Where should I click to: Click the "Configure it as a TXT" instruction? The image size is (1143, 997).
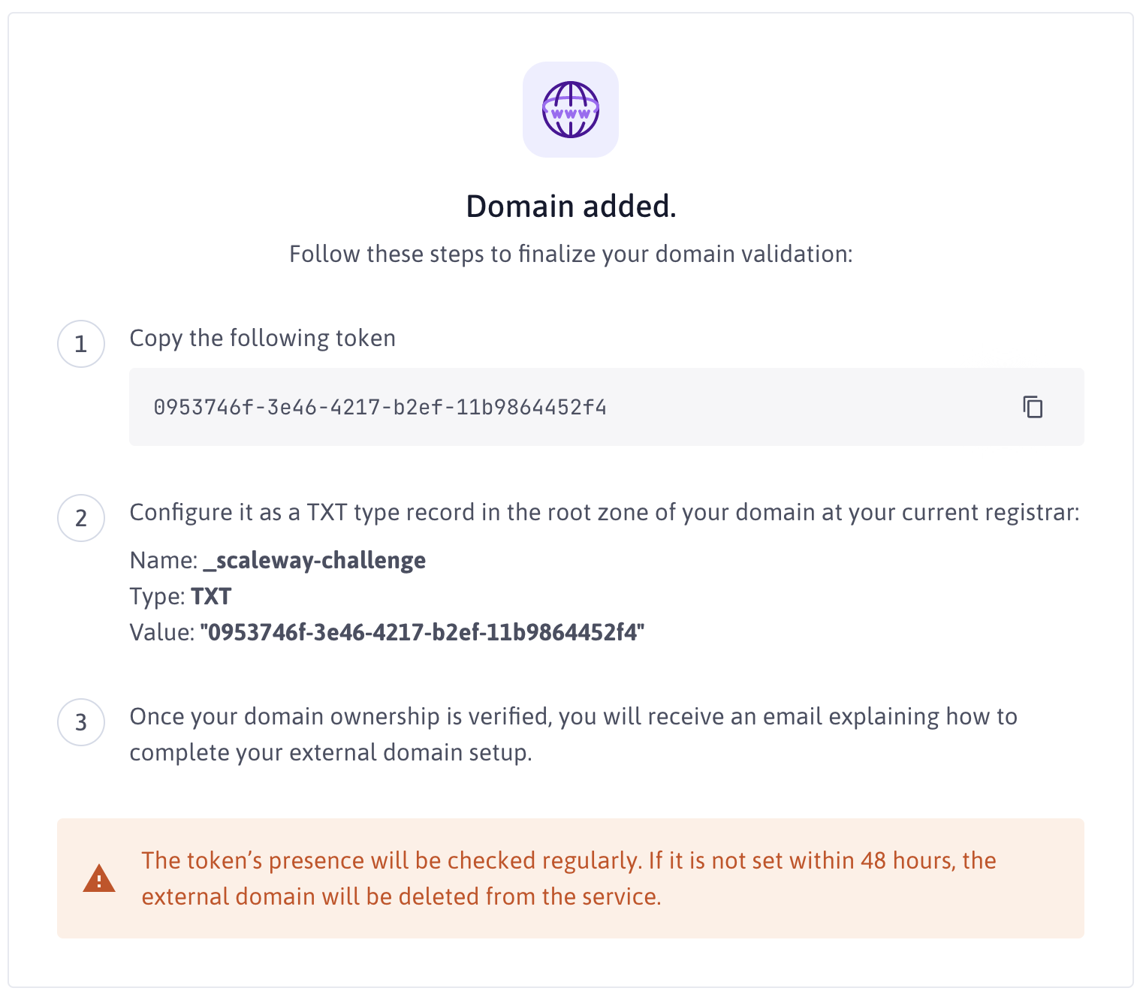[x=604, y=512]
